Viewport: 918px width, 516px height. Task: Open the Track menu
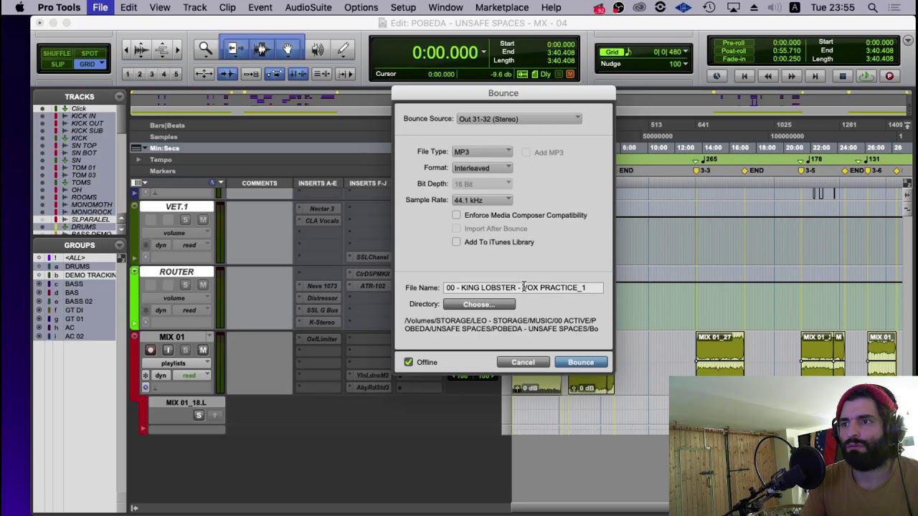[194, 7]
